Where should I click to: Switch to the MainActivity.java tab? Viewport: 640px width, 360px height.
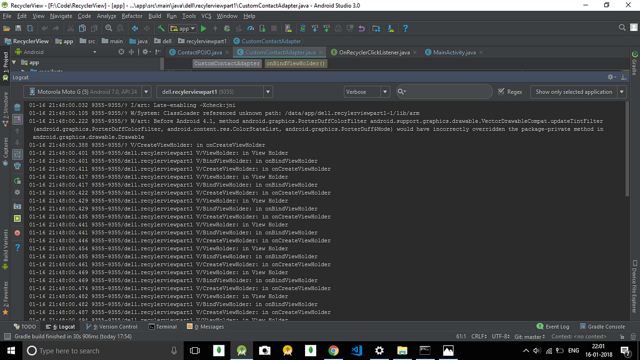(456, 52)
